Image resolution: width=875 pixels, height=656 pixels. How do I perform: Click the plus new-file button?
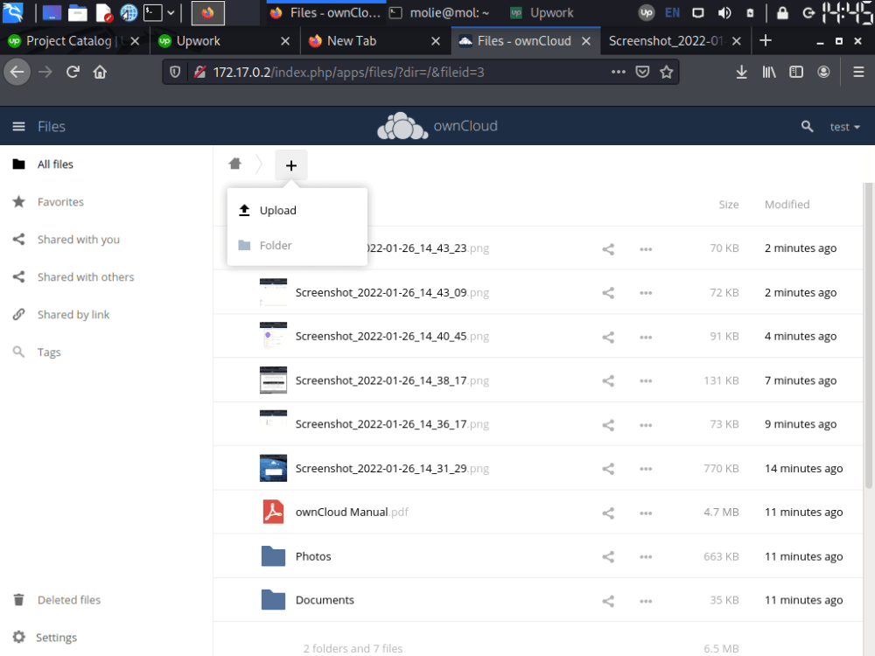click(x=290, y=165)
